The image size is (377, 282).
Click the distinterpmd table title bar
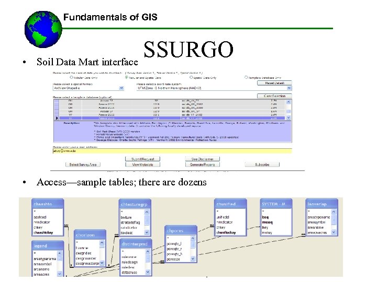point(136,244)
